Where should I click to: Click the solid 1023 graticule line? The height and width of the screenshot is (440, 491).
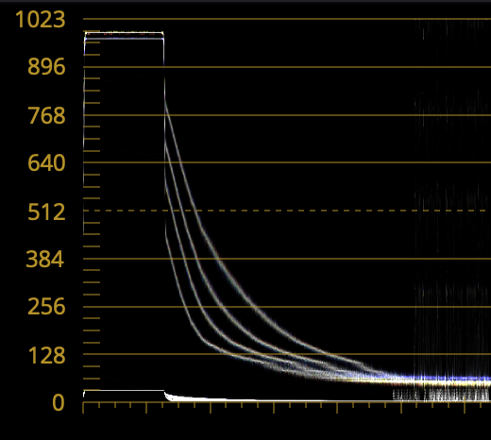tap(287, 19)
